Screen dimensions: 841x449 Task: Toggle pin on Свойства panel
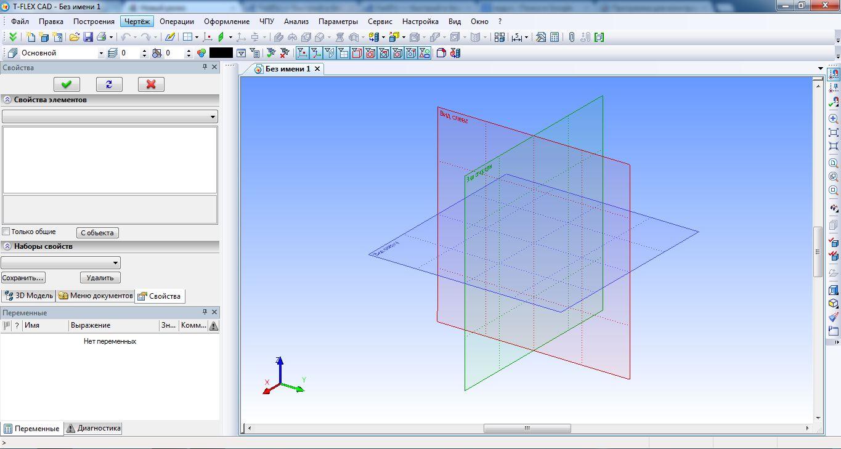point(205,67)
